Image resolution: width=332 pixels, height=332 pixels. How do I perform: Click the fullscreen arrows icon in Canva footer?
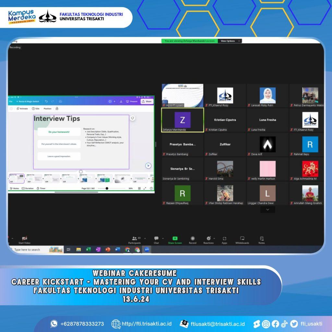145,188
